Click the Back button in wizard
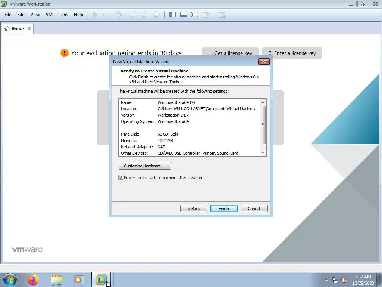 point(194,209)
